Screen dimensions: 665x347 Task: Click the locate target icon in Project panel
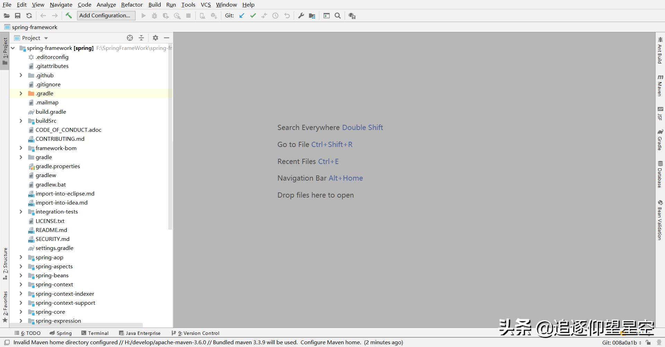pyautogui.click(x=130, y=38)
